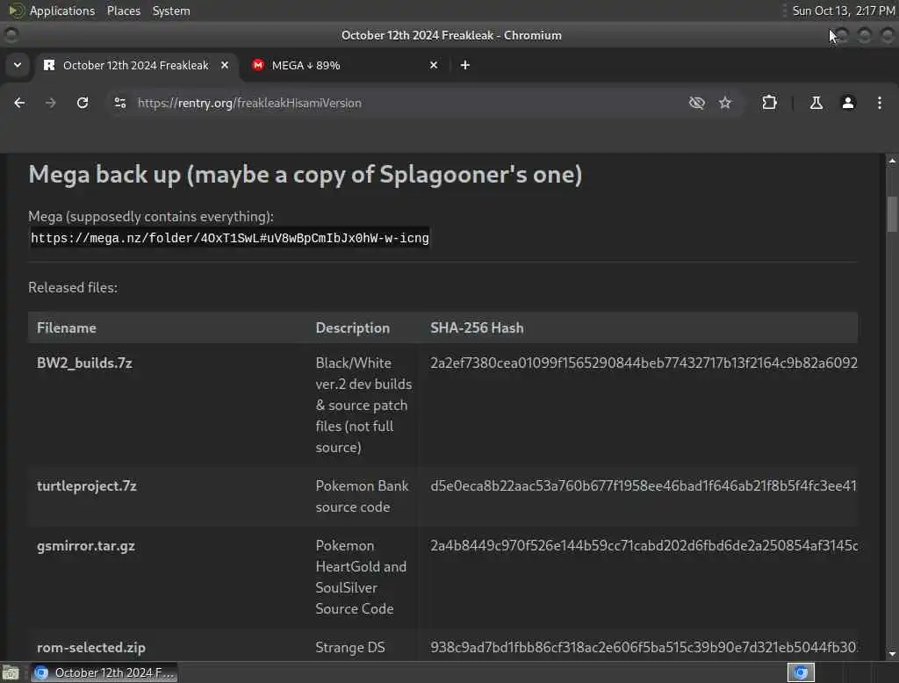The height and width of the screenshot is (683, 899).
Task: Open Chrome Labs flask icon
Action: [816, 103]
